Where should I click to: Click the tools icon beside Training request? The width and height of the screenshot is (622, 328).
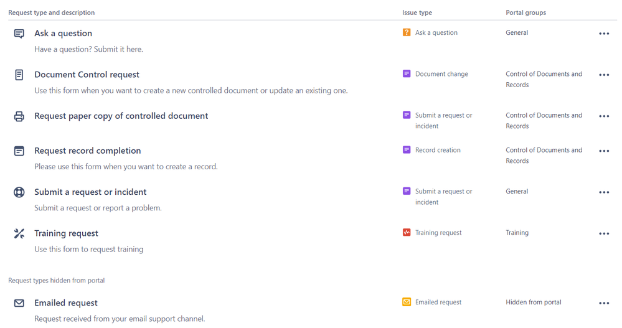coord(19,233)
